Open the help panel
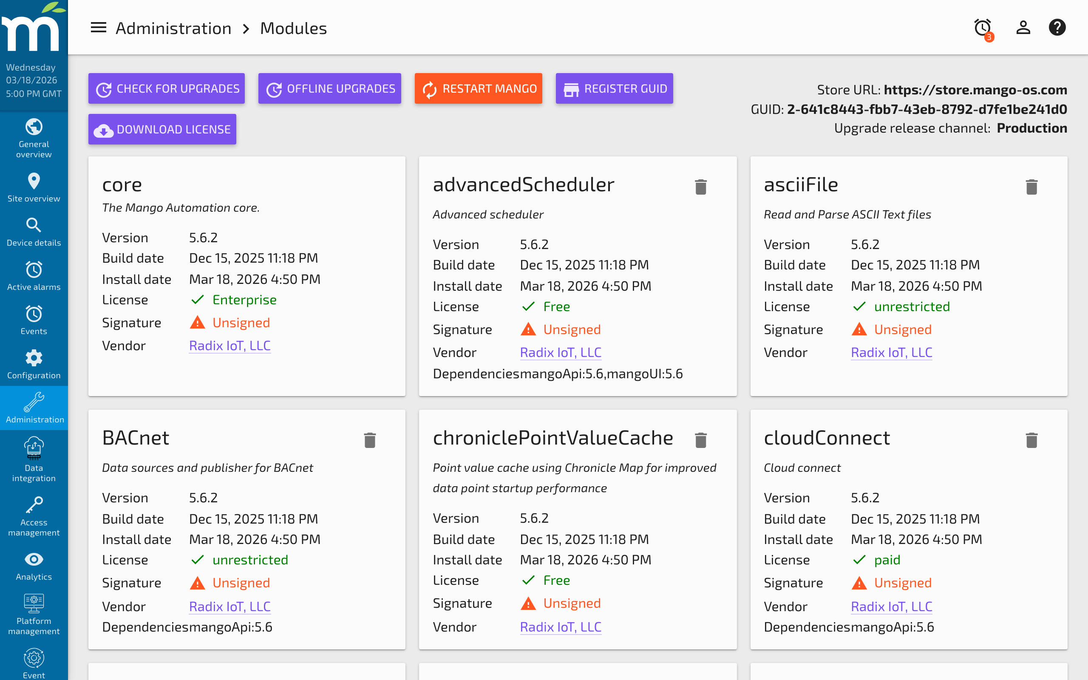The height and width of the screenshot is (680, 1088). tap(1057, 28)
